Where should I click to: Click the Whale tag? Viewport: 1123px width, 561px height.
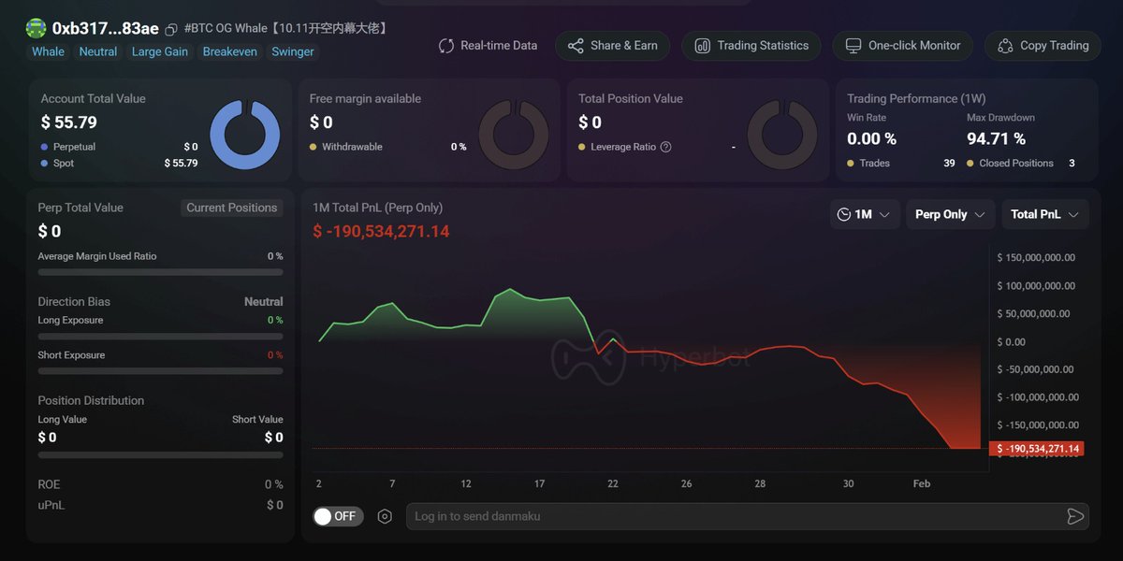(x=48, y=51)
